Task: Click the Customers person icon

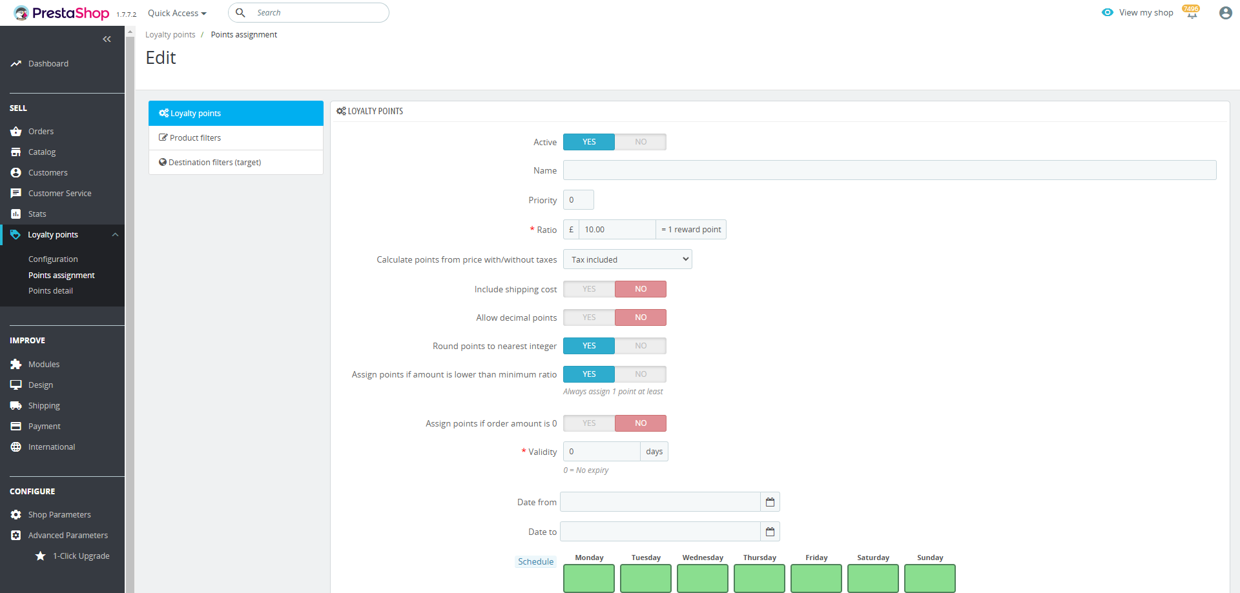Action: (x=16, y=173)
